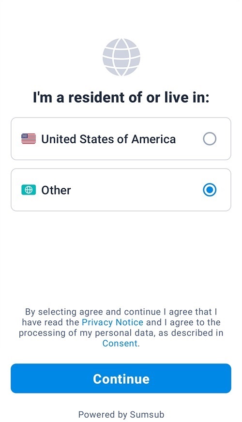Click the large gray globe icon
Viewport: 242px width, 422px height.
(x=121, y=57)
